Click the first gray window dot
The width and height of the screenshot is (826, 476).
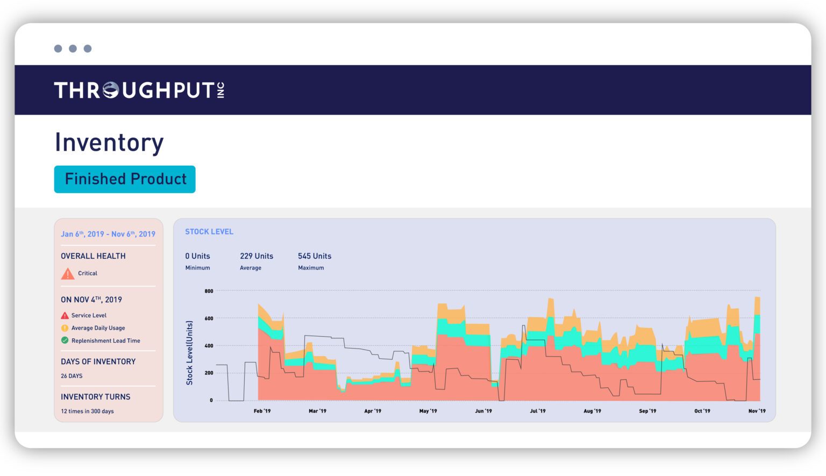[58, 49]
